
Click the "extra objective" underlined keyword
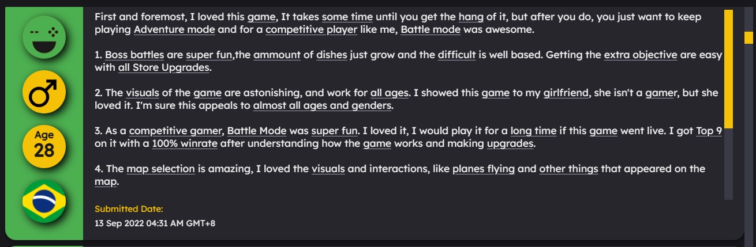pos(641,55)
